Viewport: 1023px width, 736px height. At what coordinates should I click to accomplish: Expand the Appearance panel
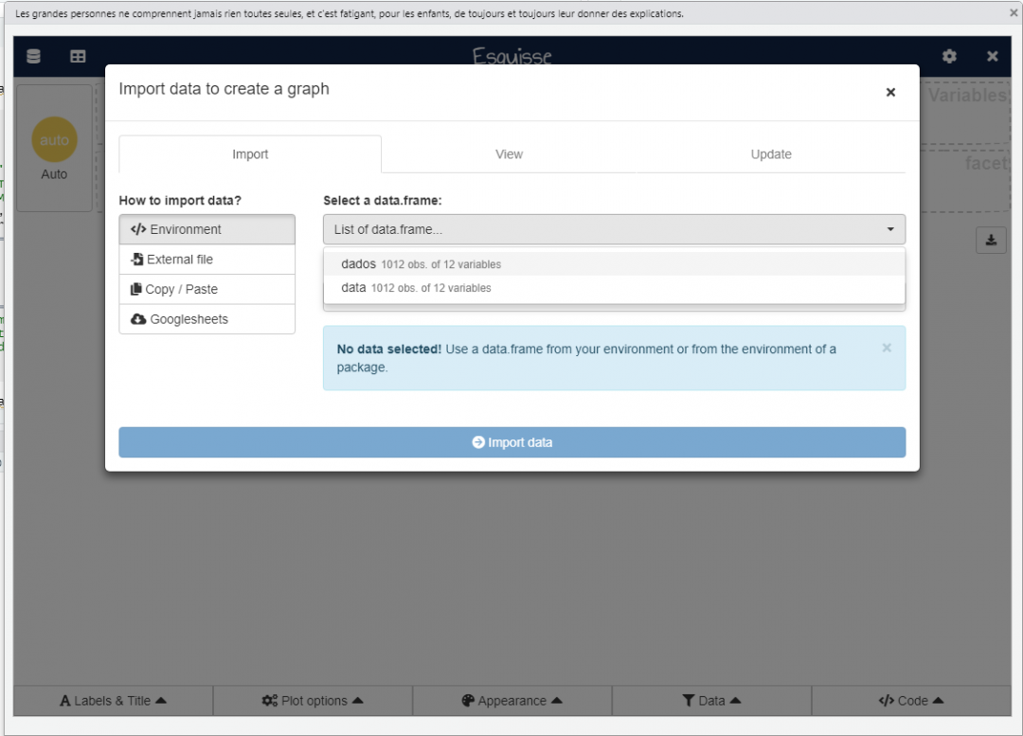pyautogui.click(x=512, y=701)
